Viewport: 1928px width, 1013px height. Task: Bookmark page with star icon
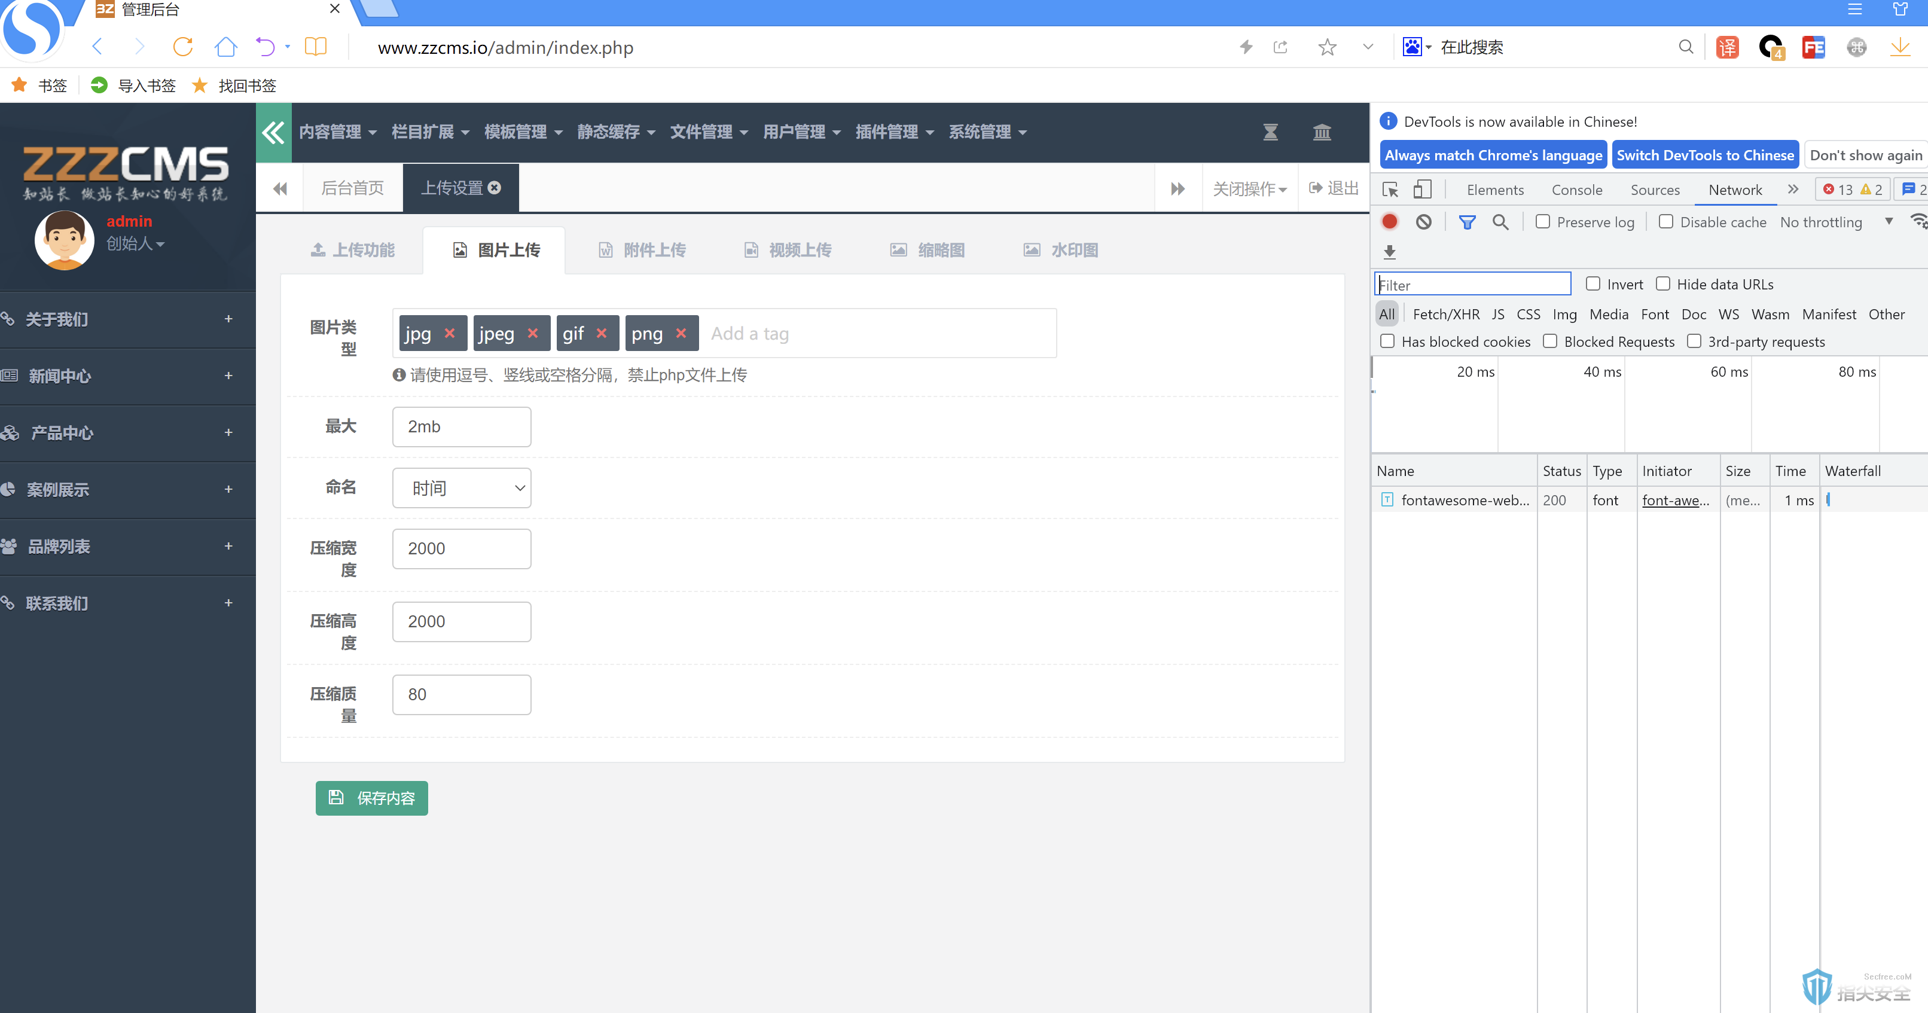[1327, 47]
